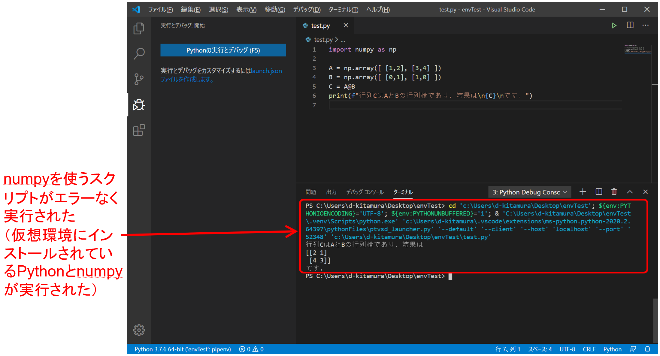The image size is (660, 356).
Task: Change file encoding UTF-8 in status bar
Action: click(567, 349)
